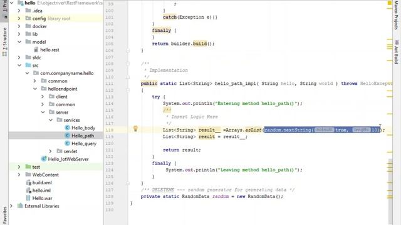Click line number 118 in the gutter
401x225 pixels.
pos(110,130)
